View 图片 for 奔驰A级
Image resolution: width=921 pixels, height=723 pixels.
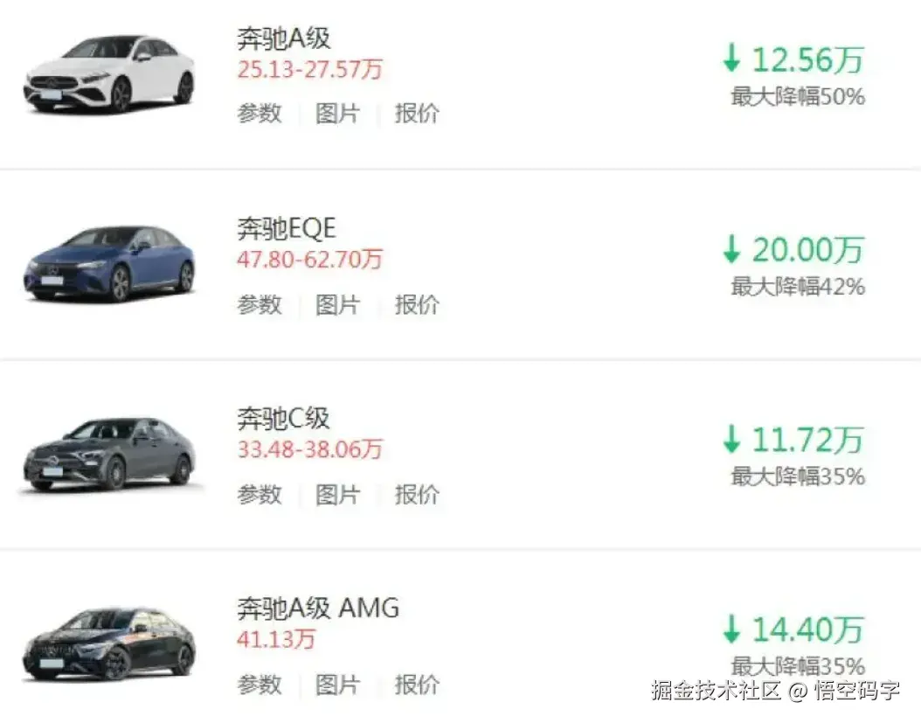tap(339, 114)
